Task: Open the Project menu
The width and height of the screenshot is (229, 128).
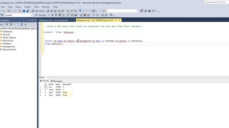Action: coord(28,7)
